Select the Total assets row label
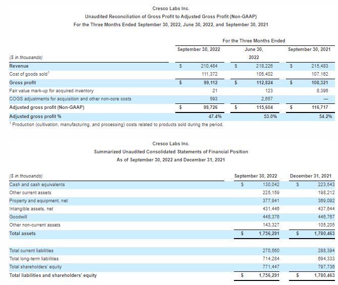 point(24,234)
